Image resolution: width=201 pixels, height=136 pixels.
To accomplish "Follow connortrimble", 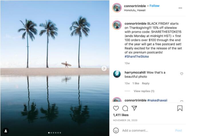I will point(154,6).
